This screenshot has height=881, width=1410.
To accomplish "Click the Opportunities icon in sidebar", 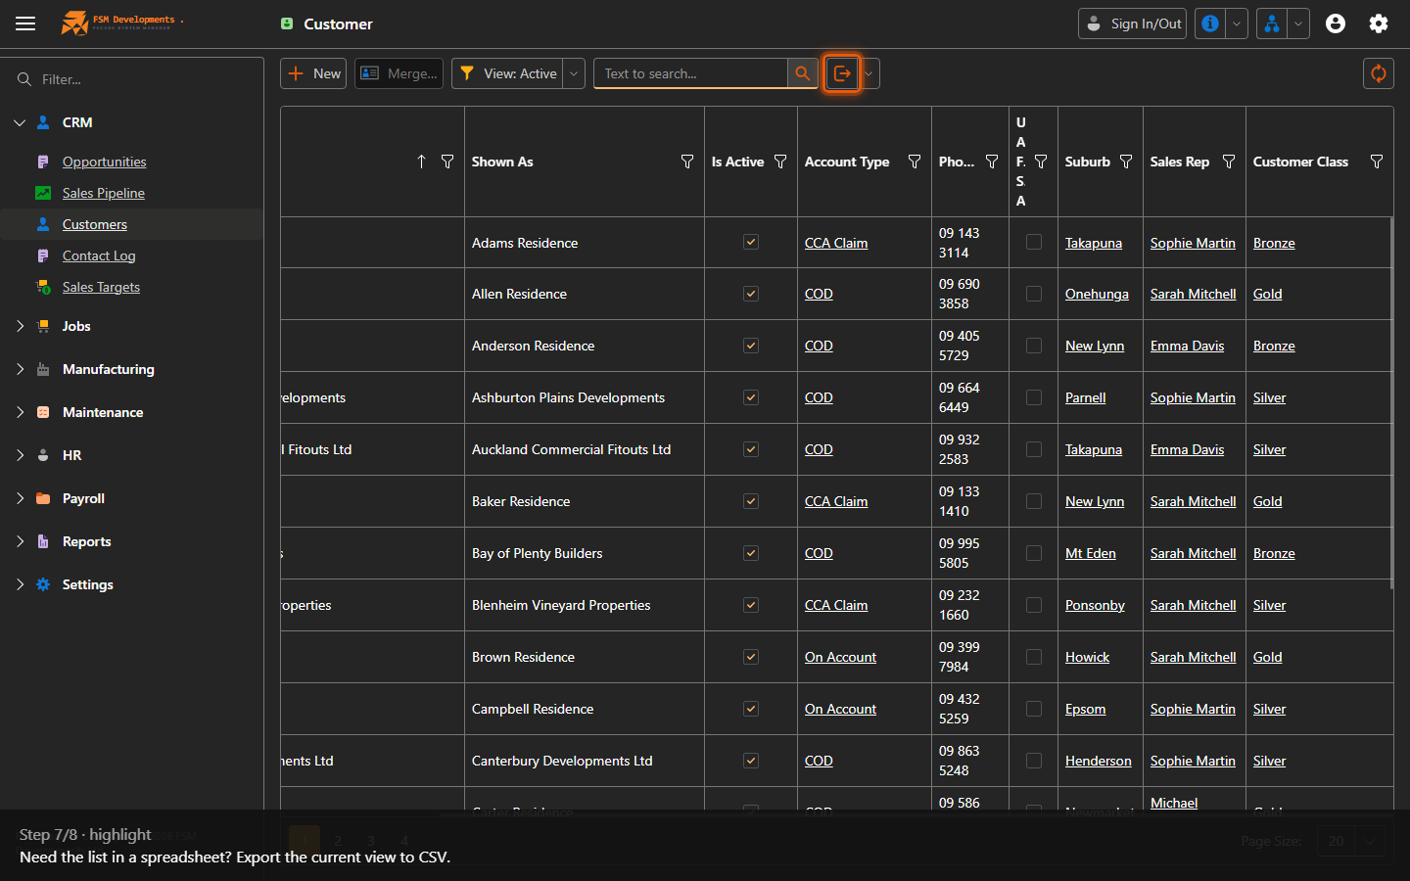I will [x=43, y=162].
